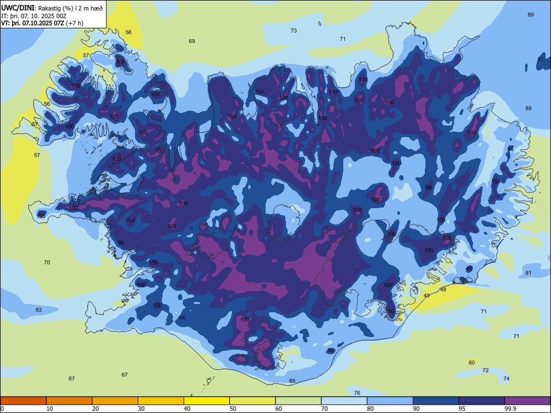Click the humidity value '48' on the map
The height and width of the screenshot is (413, 551).
click(x=443, y=290)
